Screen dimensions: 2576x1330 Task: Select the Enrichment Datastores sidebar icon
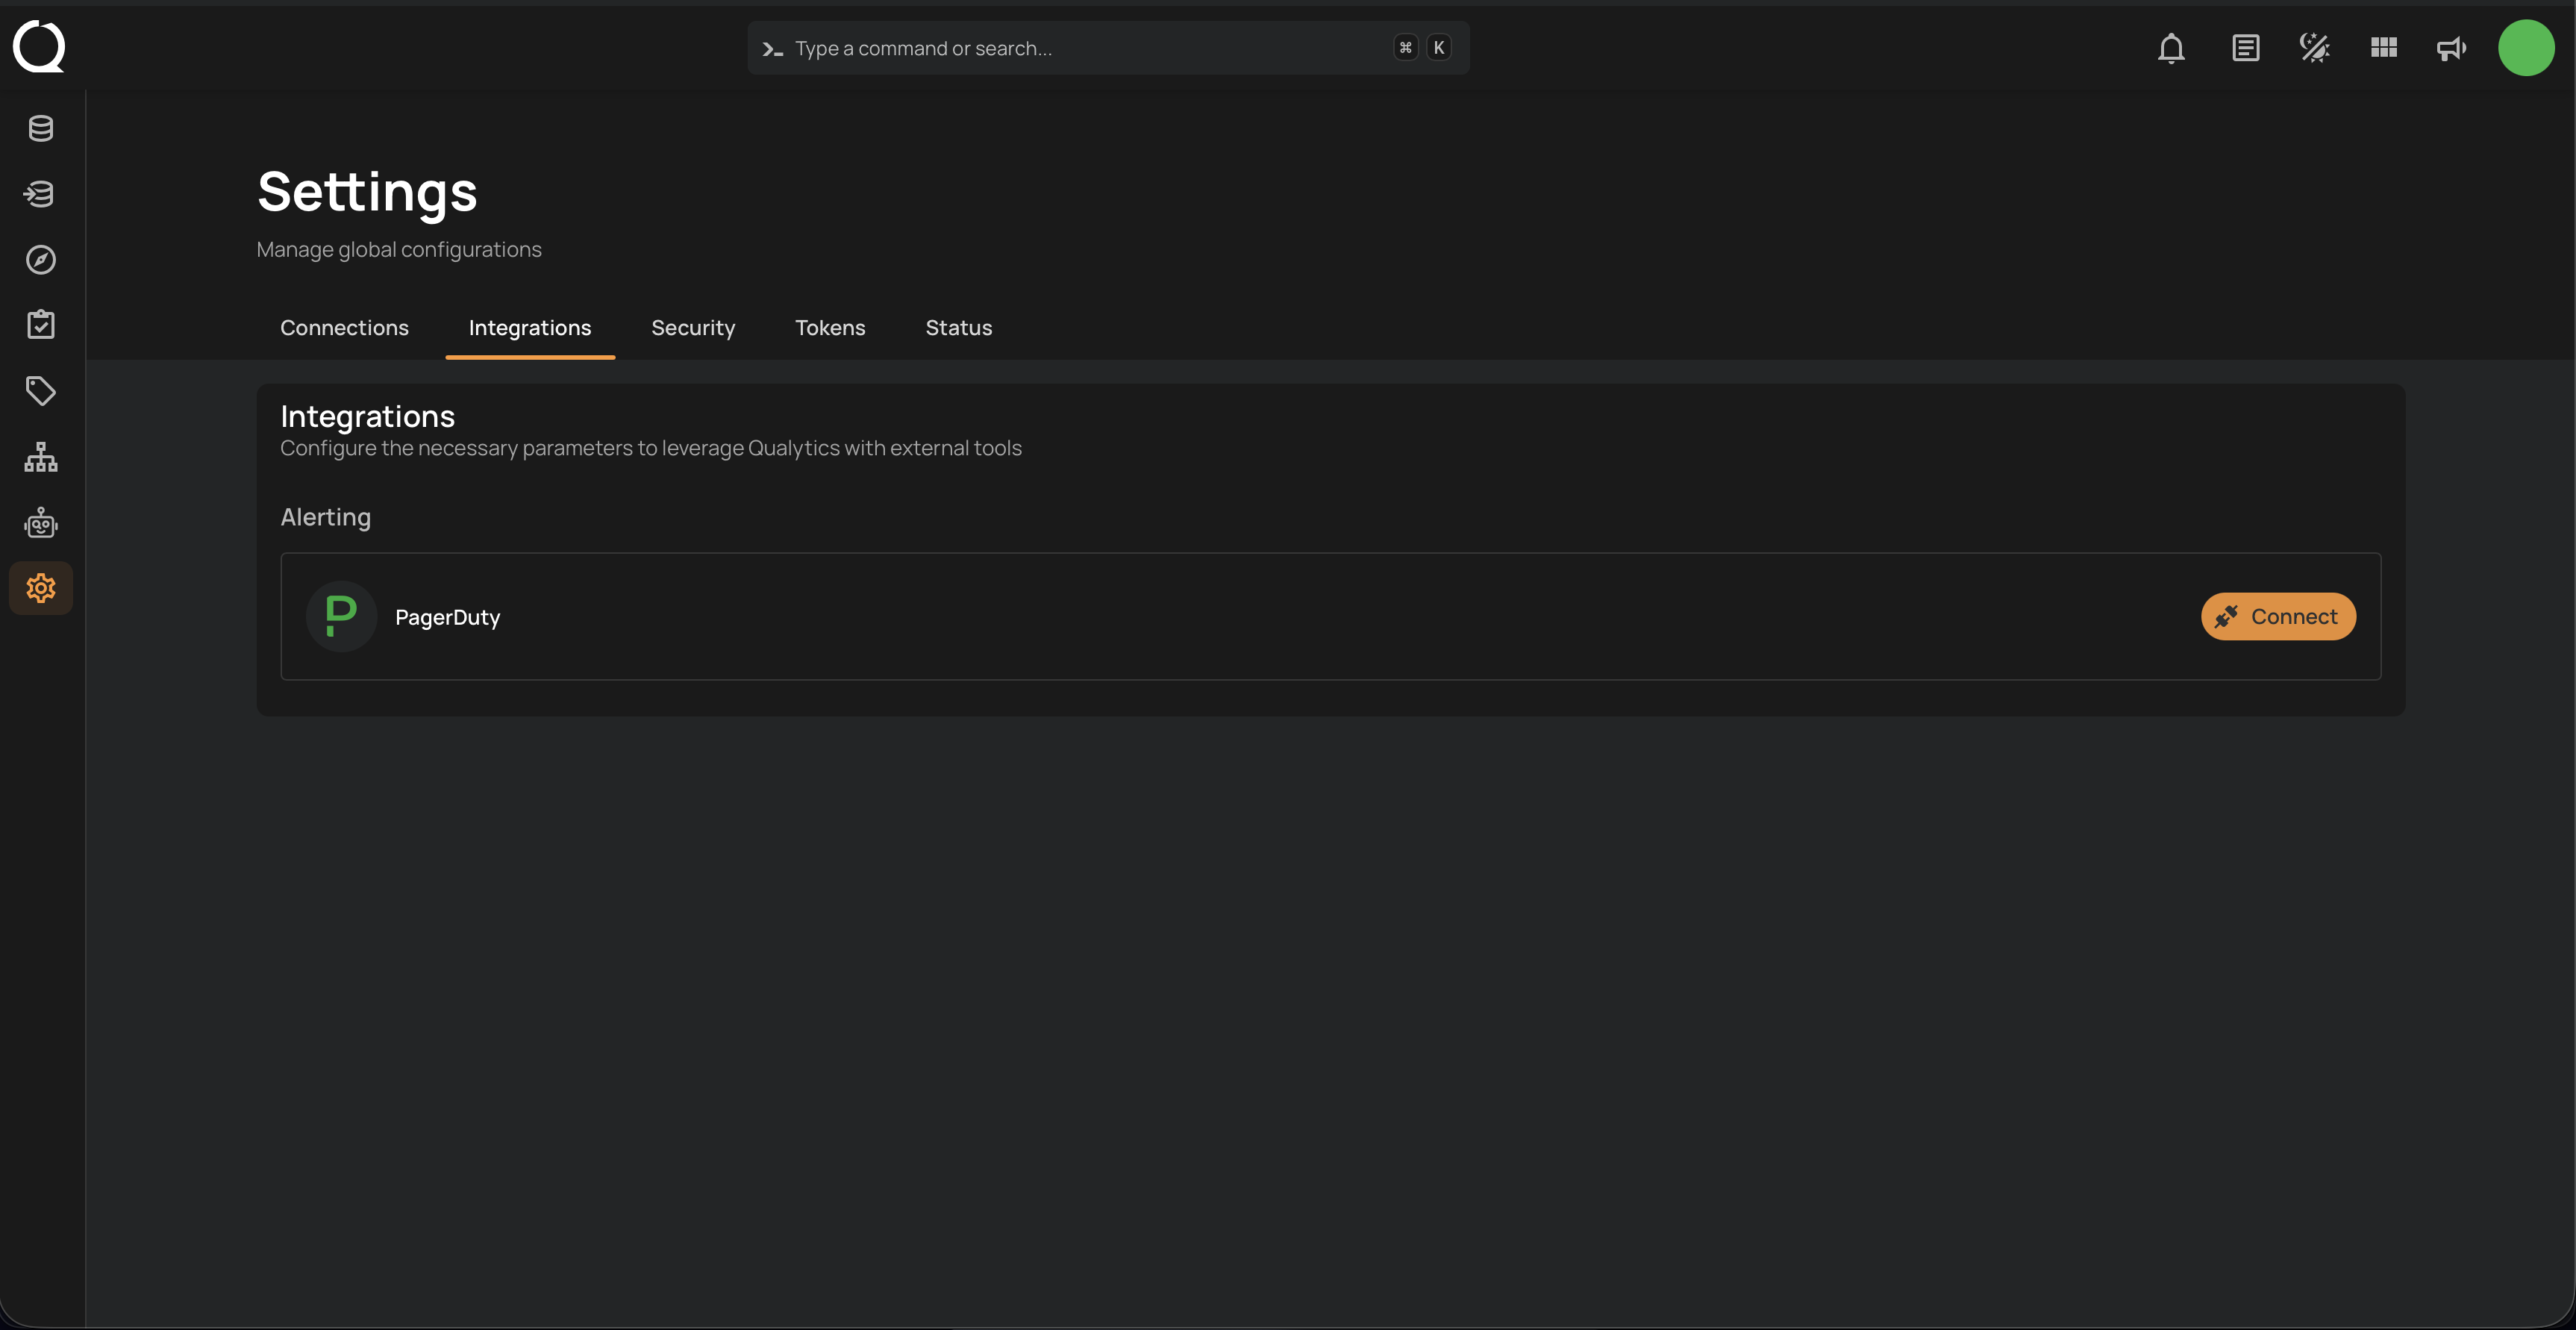point(40,194)
